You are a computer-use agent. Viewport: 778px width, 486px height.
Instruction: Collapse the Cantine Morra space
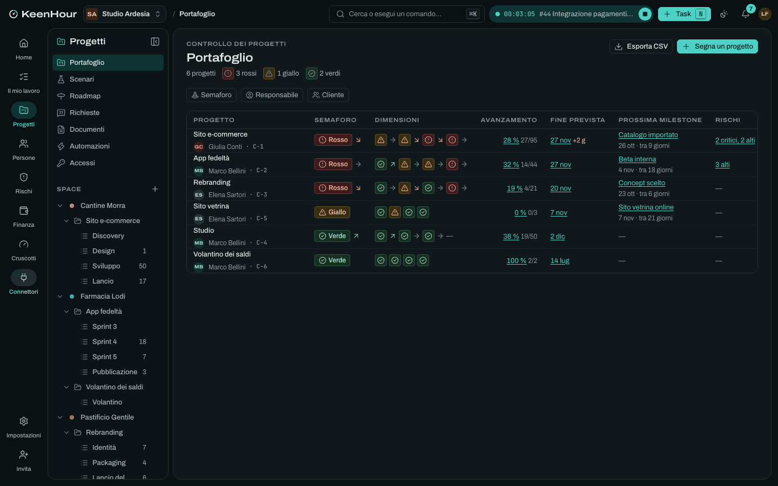point(60,206)
